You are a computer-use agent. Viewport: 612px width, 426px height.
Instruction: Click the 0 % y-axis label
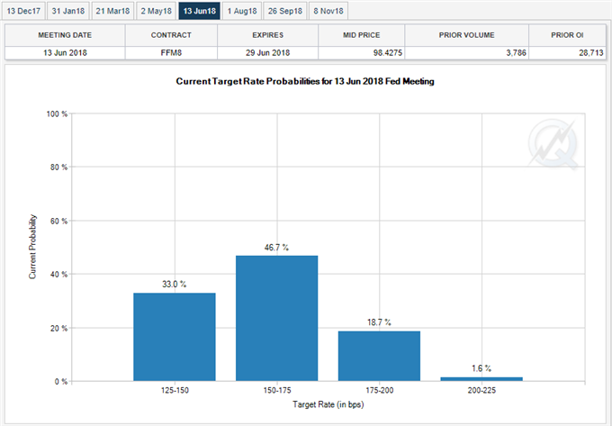click(x=61, y=382)
